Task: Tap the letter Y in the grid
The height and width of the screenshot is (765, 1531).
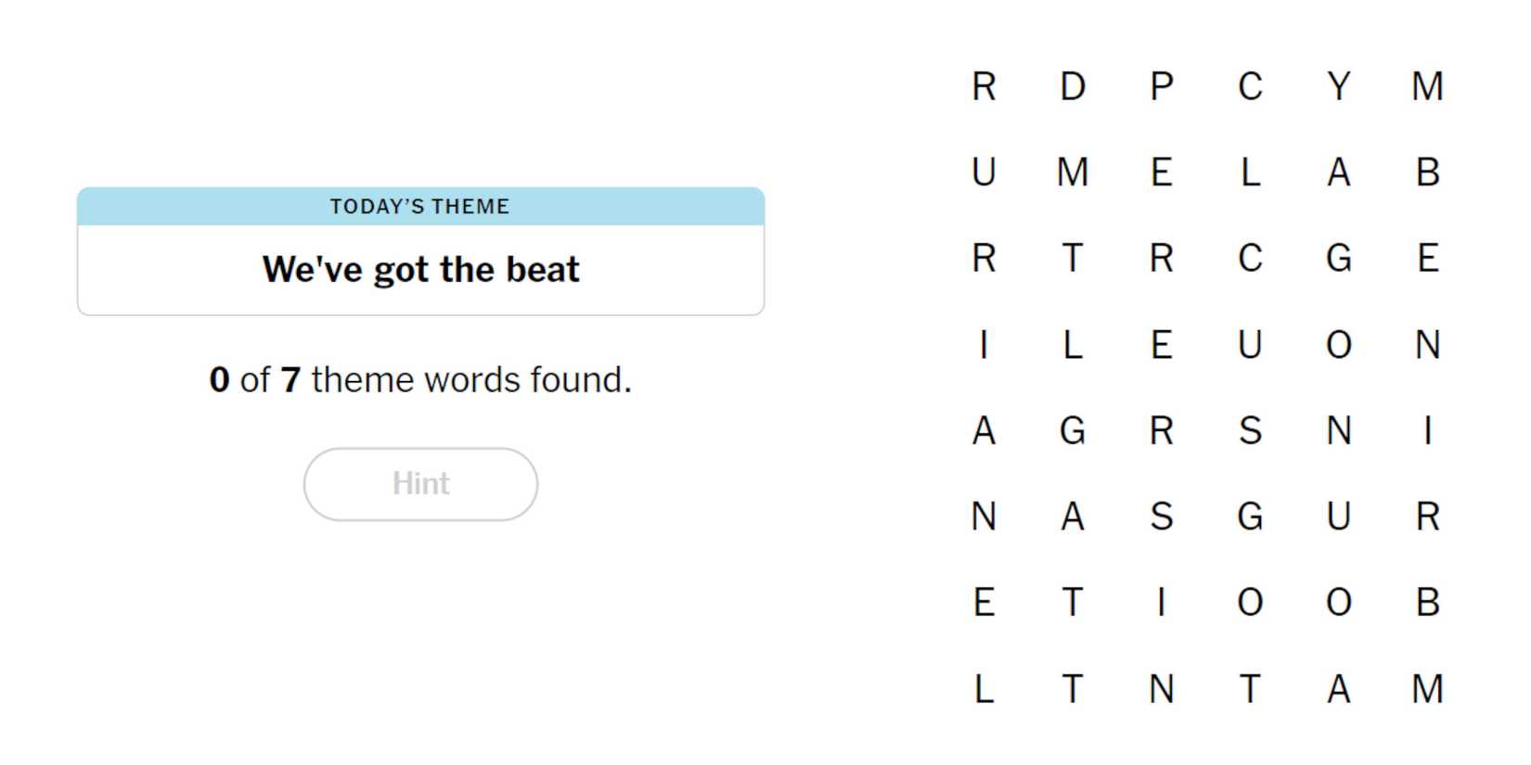Action: 1338,86
